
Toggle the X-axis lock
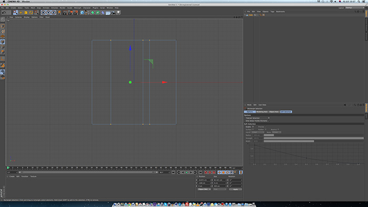[x=43, y=13]
